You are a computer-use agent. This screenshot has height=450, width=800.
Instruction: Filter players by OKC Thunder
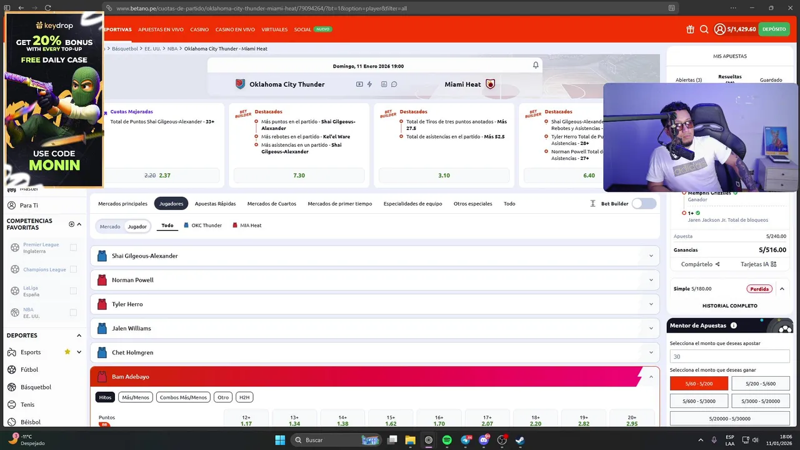[202, 225]
